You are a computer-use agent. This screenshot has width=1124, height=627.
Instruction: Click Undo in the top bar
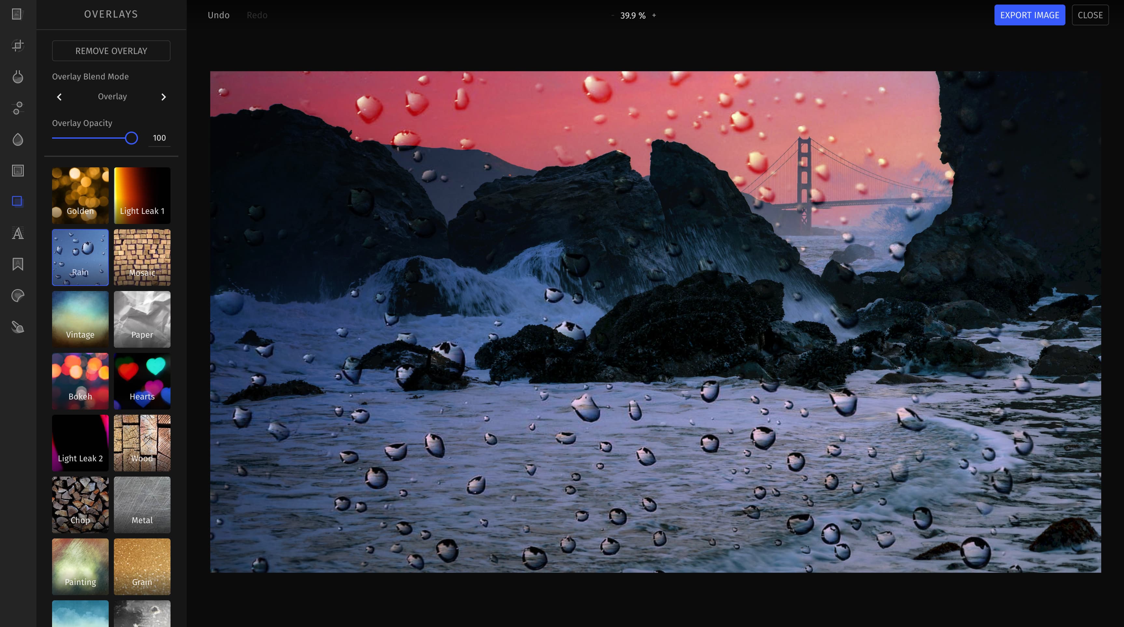219,15
